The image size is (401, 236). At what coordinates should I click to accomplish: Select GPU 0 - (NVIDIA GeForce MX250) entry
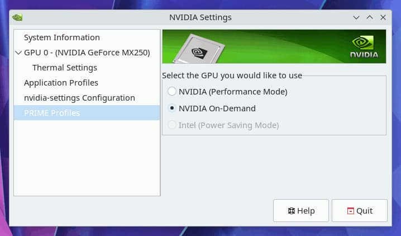click(87, 53)
